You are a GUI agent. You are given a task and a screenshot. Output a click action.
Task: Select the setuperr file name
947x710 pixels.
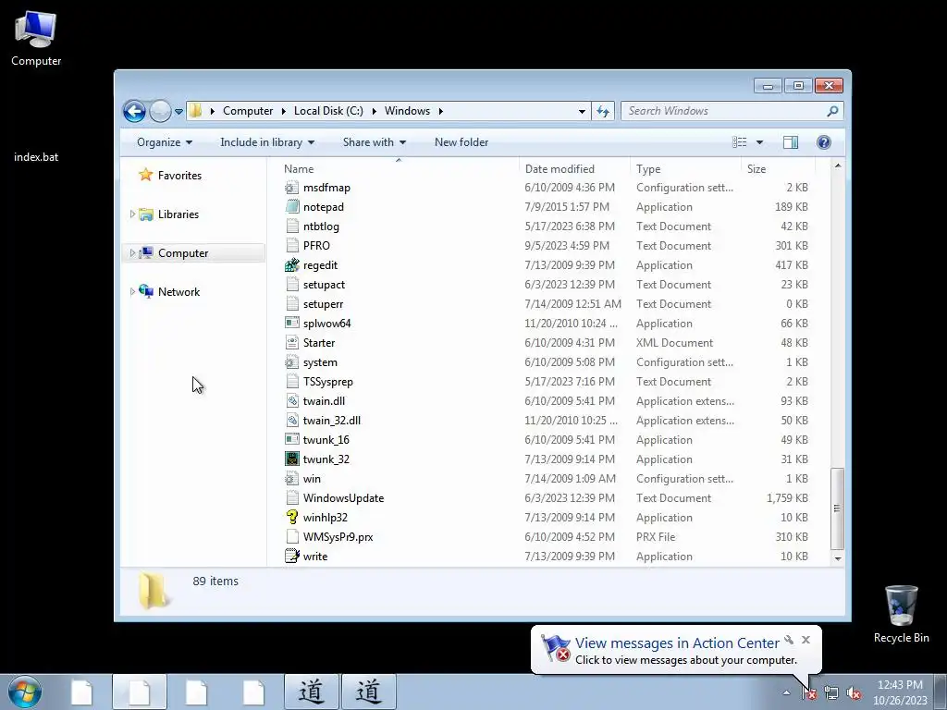click(323, 304)
